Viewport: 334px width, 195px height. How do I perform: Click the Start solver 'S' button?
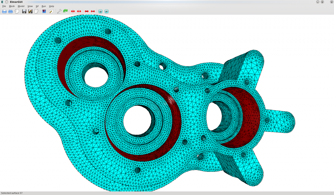coord(100,11)
